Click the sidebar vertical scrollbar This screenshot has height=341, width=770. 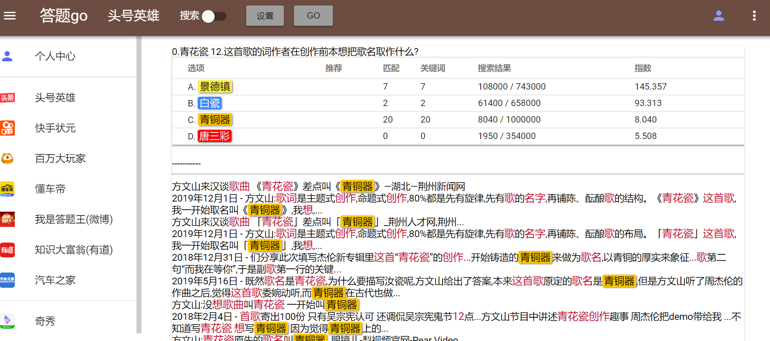point(139,185)
